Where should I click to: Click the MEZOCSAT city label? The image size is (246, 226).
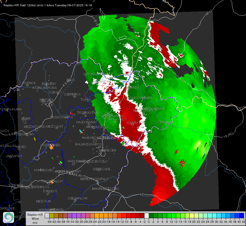[x=55, y=126]
